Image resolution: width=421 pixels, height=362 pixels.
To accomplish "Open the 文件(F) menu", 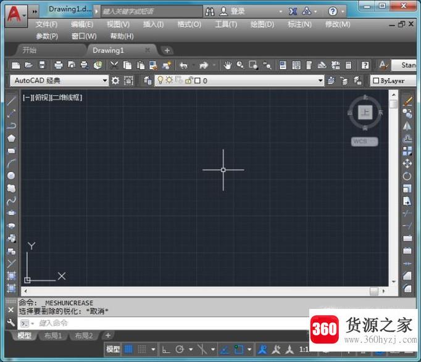I will tap(47, 25).
